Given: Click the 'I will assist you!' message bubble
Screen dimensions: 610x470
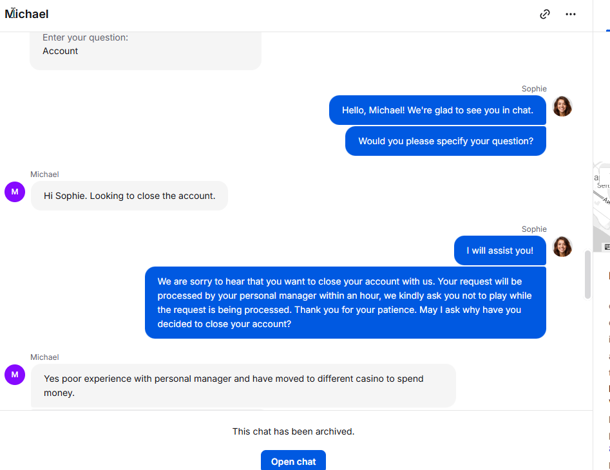Looking at the screenshot, I should 500,250.
